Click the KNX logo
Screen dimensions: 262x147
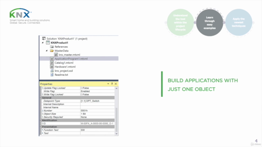(20, 13)
